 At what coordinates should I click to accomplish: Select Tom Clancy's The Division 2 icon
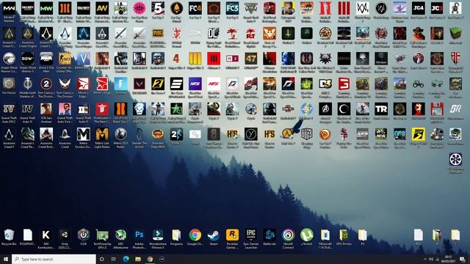[x=46, y=84]
